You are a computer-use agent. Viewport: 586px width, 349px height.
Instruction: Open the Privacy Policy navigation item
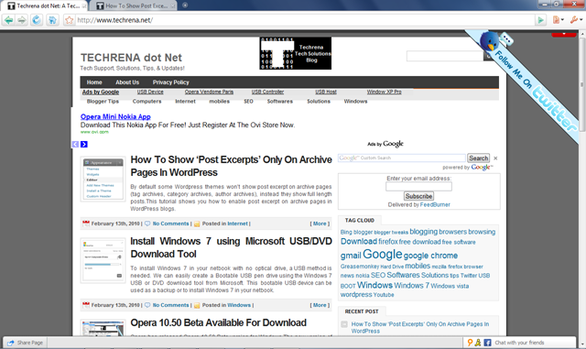pyautogui.click(x=171, y=82)
